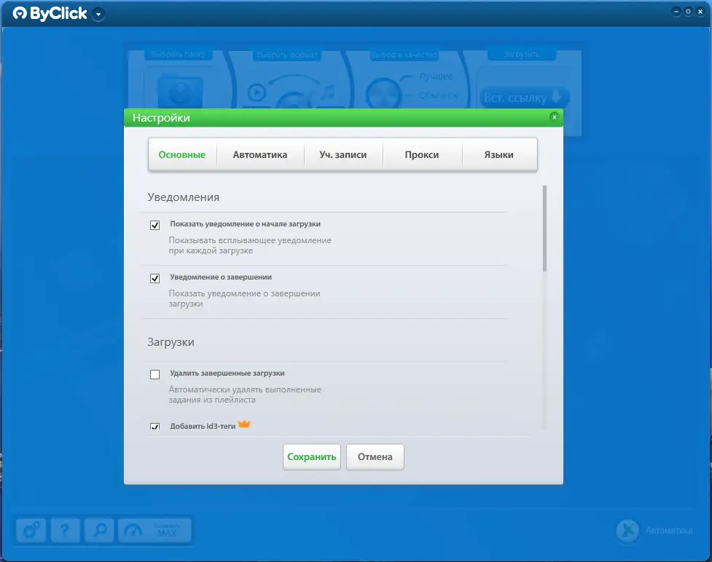Image resolution: width=712 pixels, height=562 pixels.
Task: Go to the Прокси tab
Action: (422, 154)
